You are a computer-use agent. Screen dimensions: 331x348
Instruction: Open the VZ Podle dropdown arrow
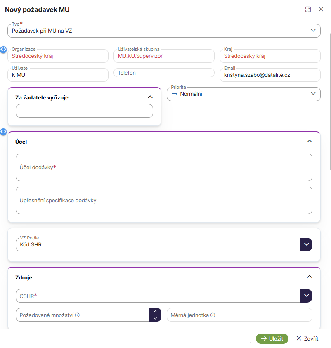[x=306, y=244]
